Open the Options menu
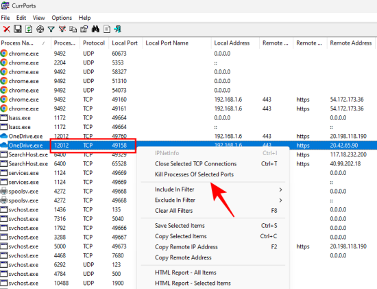 coord(62,18)
